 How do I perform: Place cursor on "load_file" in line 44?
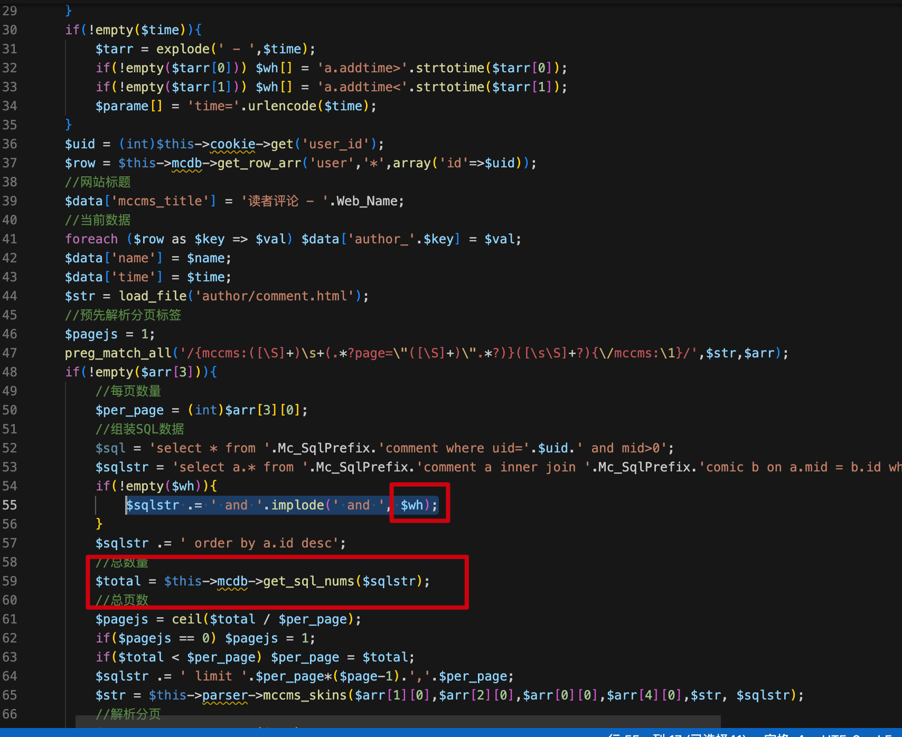[x=152, y=296]
